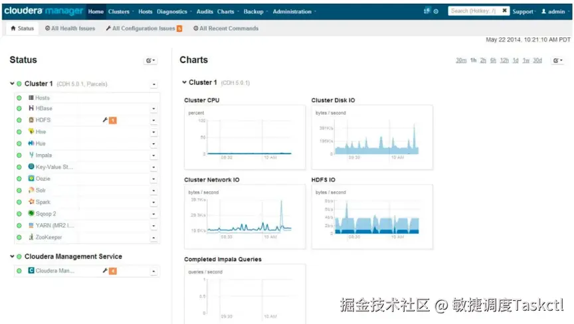Viewport: 574px width, 324px height.
Task: Click green health icon for Cluster 1
Action: [x=19, y=84]
